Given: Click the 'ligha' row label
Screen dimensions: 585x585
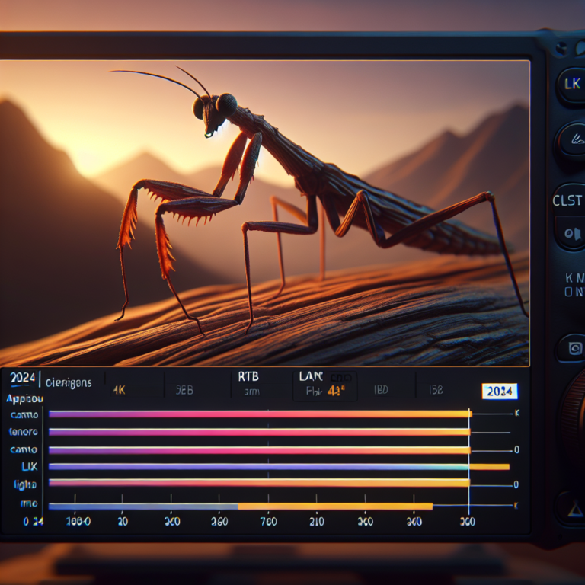Looking at the screenshot, I should coord(25,484).
